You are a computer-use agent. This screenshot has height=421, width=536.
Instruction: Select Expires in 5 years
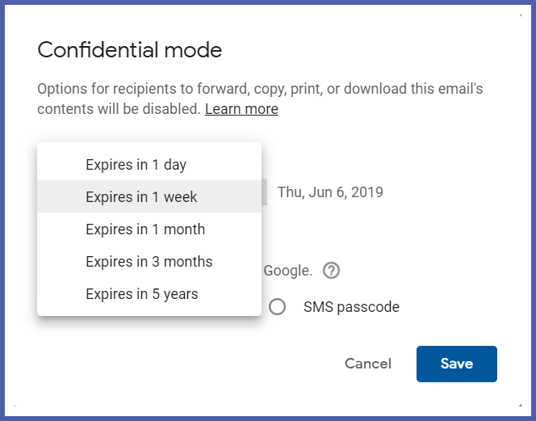point(141,294)
